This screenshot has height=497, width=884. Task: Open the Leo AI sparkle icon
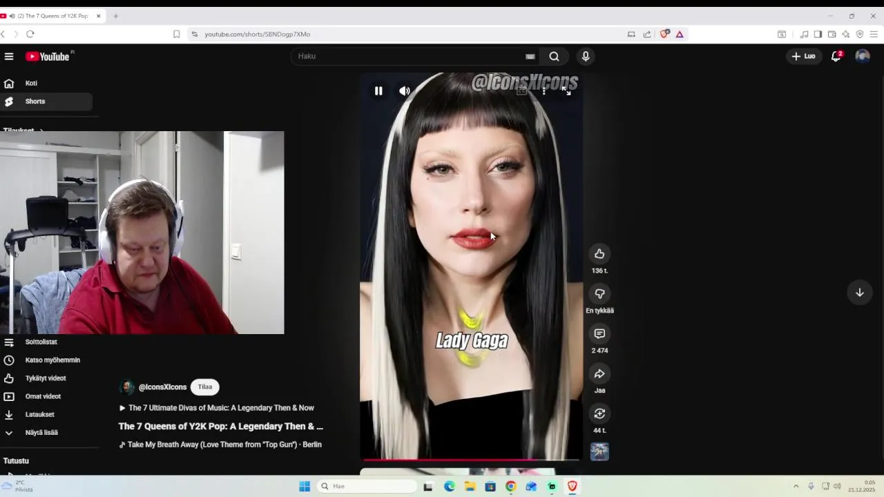coord(845,34)
